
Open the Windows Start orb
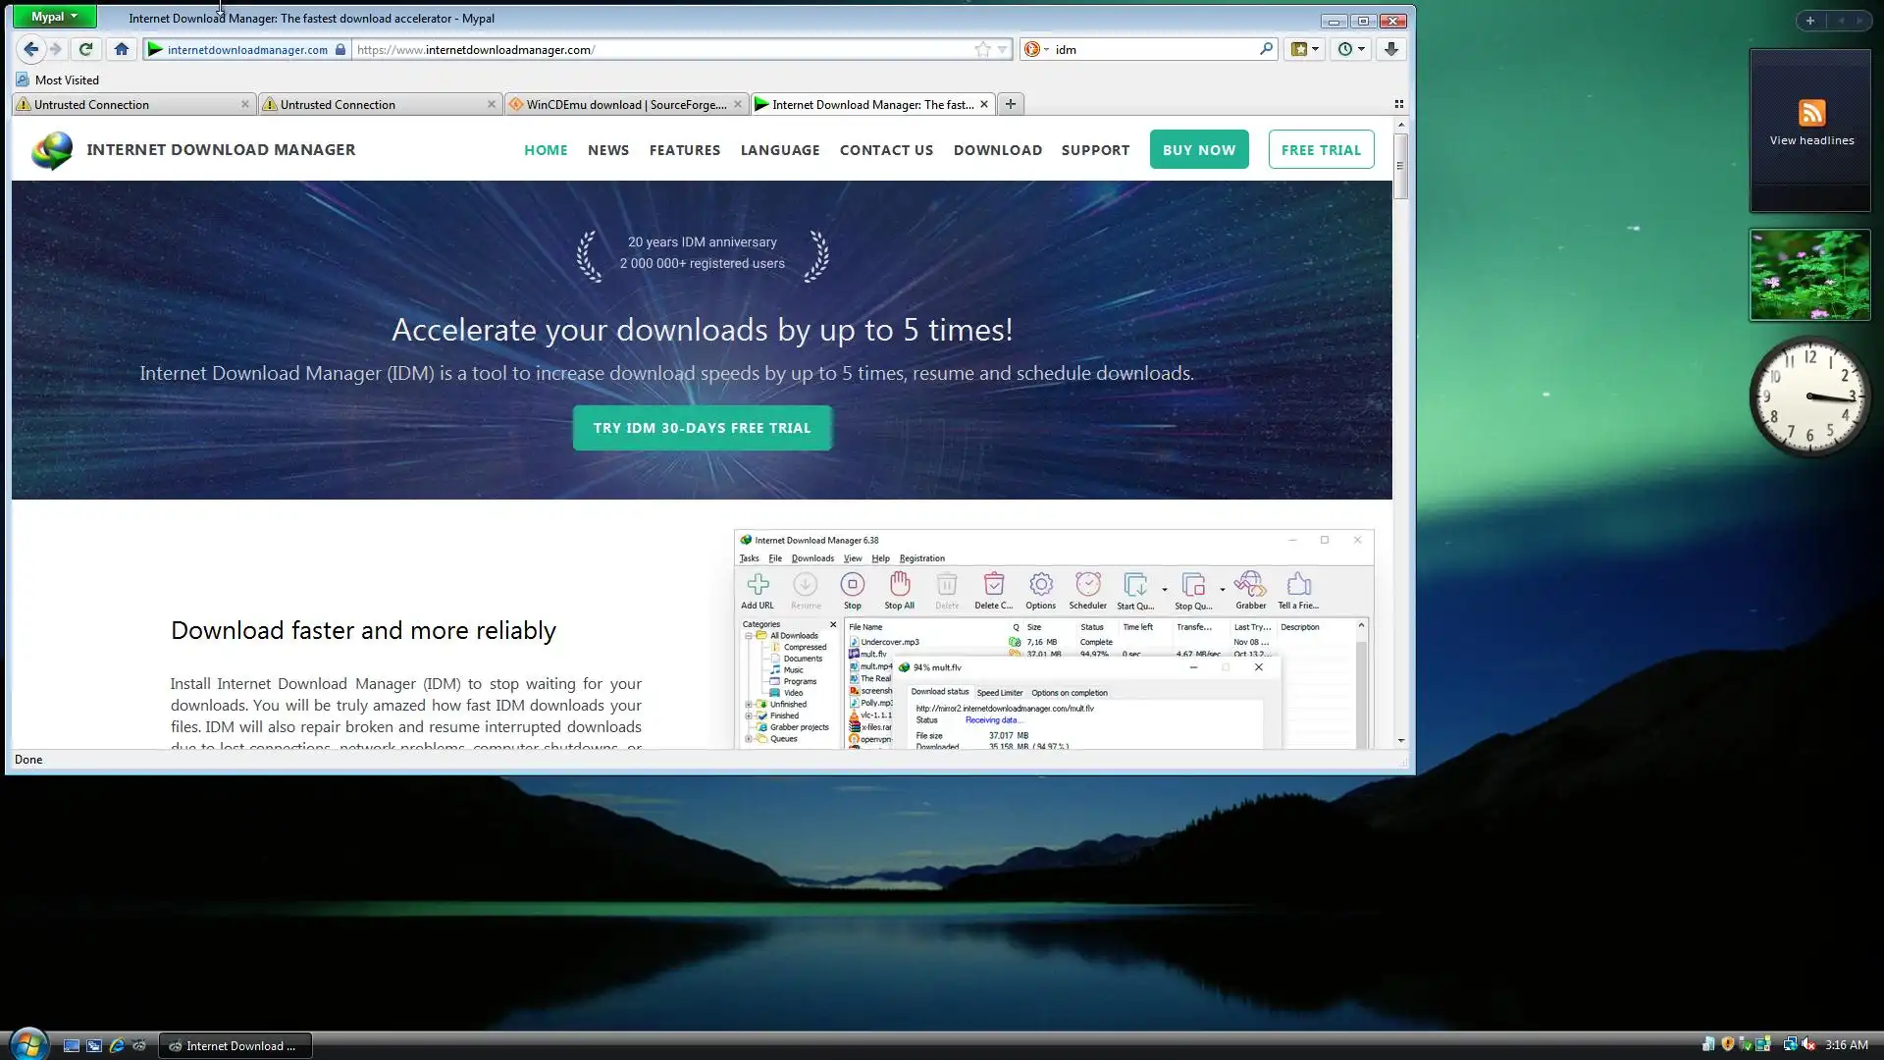[x=27, y=1044]
